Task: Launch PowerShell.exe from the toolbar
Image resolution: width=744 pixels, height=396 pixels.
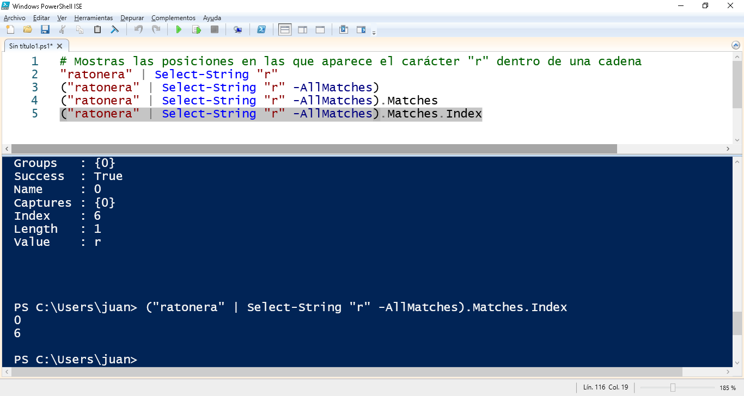Action: pyautogui.click(x=261, y=29)
